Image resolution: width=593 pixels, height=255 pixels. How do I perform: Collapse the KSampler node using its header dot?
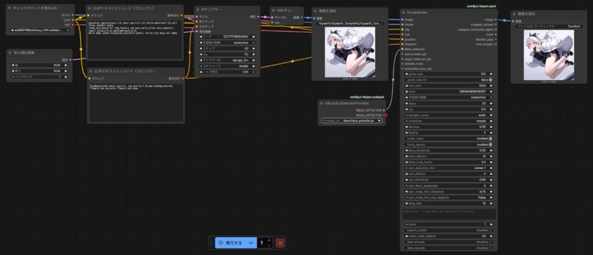(197, 10)
